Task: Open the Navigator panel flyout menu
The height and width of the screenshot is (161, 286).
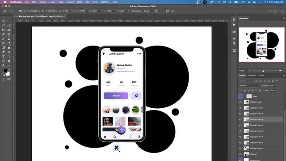Action: pos(284,18)
